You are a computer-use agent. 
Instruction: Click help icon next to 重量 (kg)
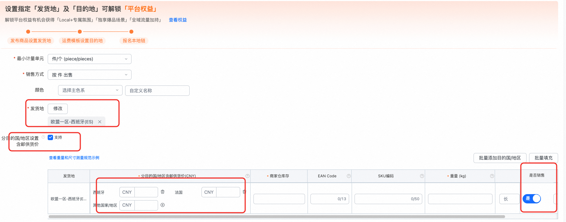coord(492,176)
